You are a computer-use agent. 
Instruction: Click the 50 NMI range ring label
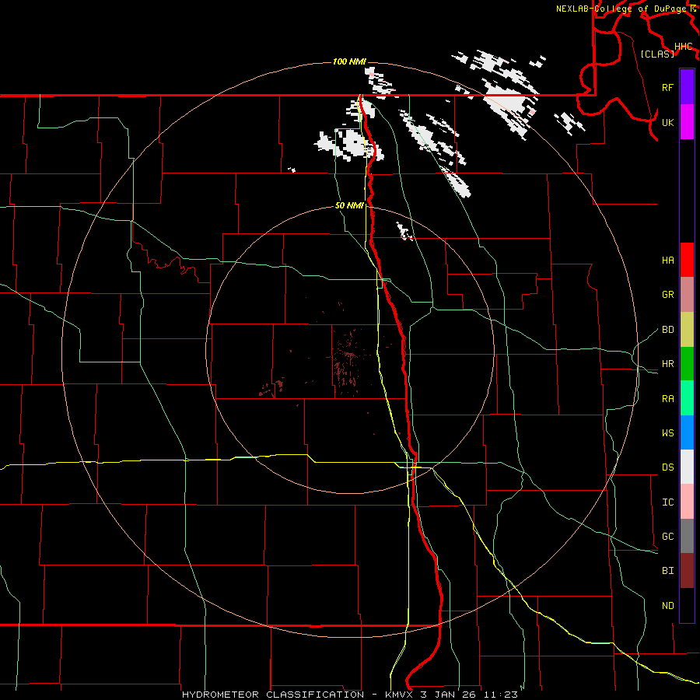click(x=349, y=205)
